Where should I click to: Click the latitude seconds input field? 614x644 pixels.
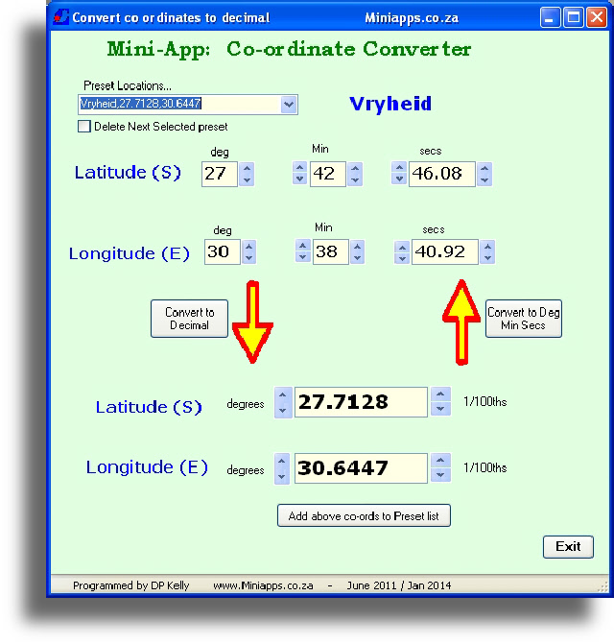(441, 174)
